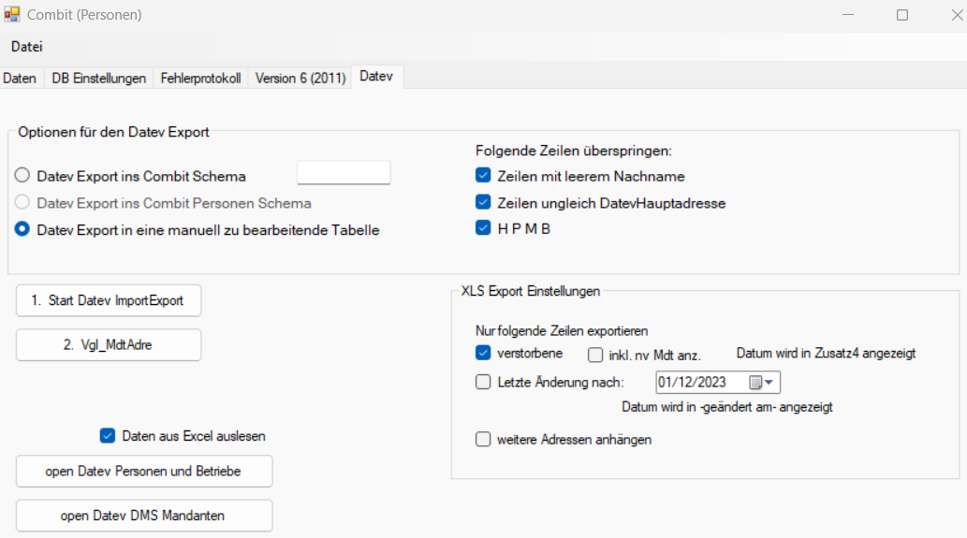Minimize the Combit window
Screen dimensions: 967x538
(849, 15)
